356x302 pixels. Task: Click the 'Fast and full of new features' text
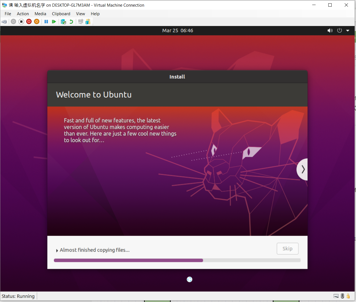(x=120, y=130)
